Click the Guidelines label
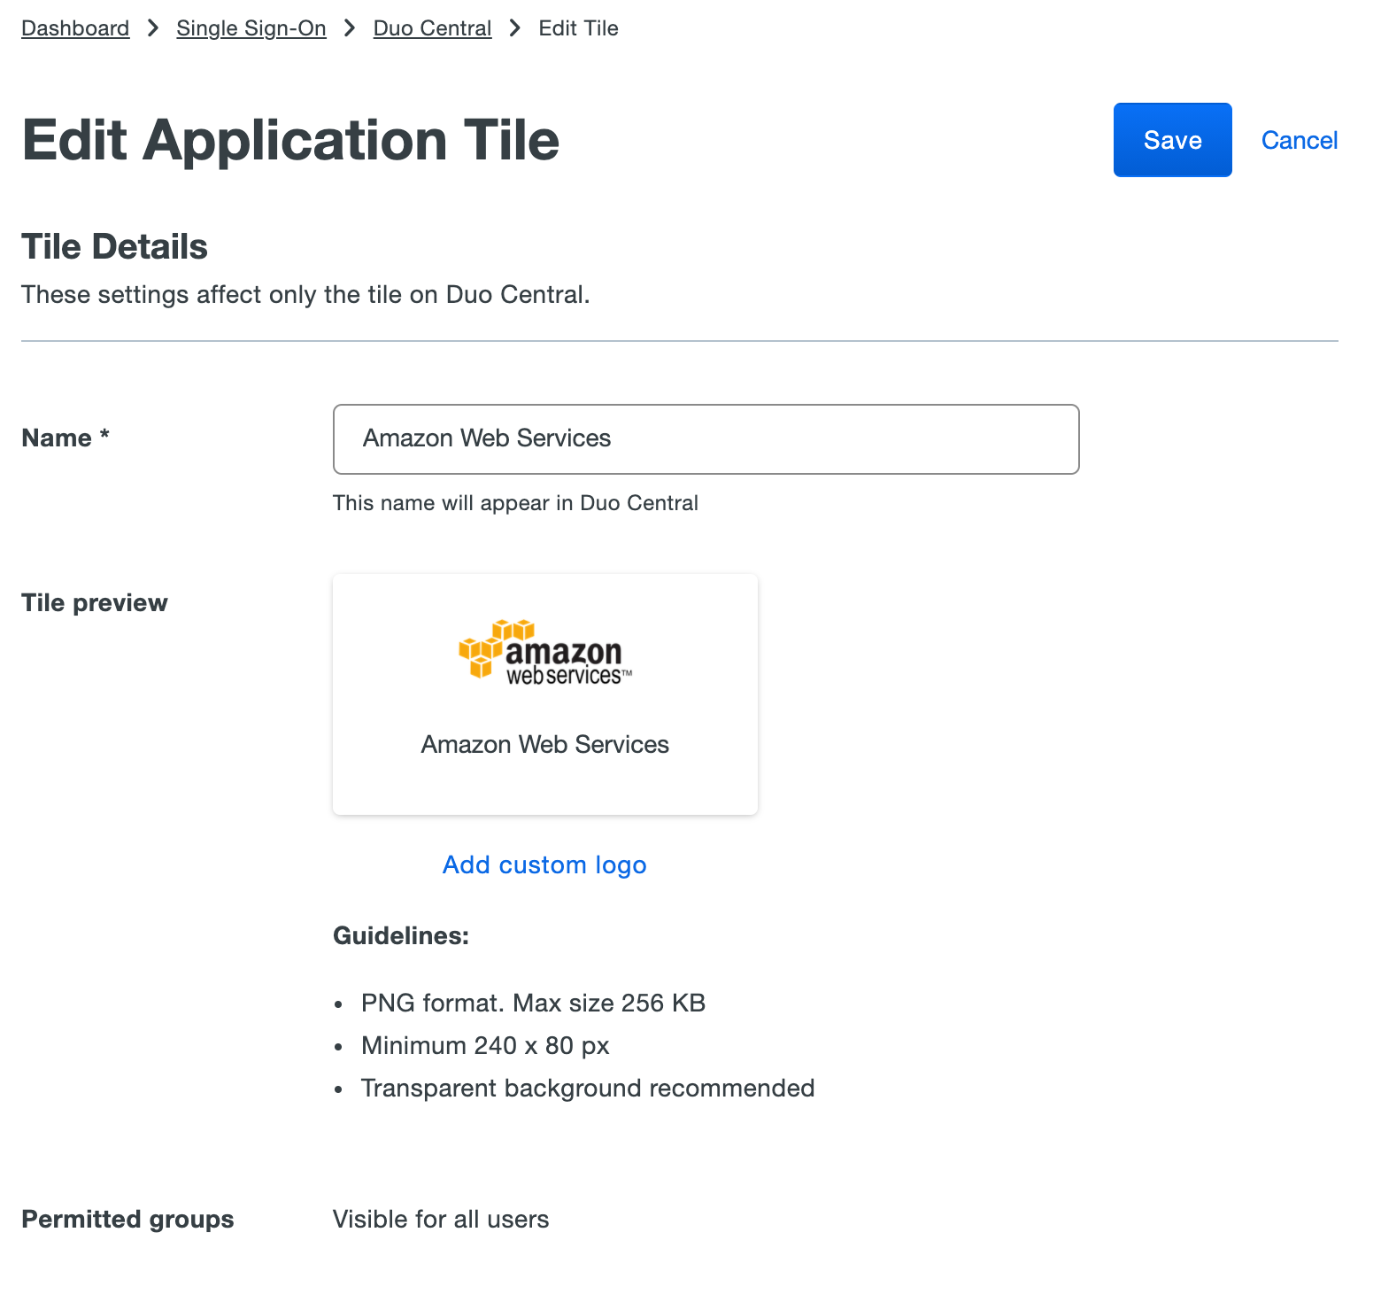This screenshot has width=1381, height=1302. (401, 935)
